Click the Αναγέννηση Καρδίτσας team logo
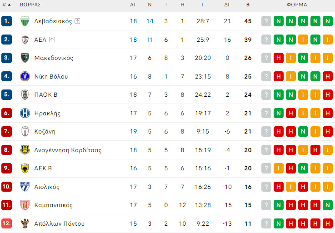The width and height of the screenshot is (335, 233). 25,150
